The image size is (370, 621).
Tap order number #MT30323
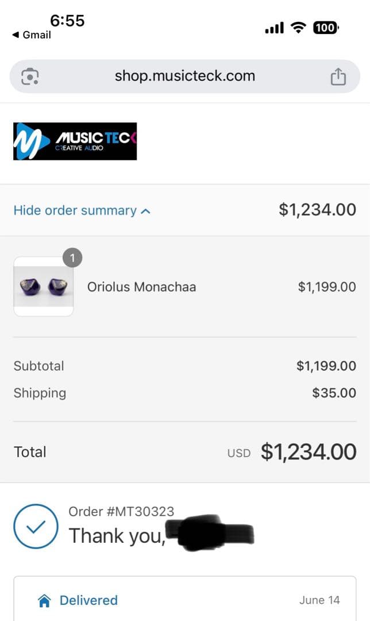point(121,511)
